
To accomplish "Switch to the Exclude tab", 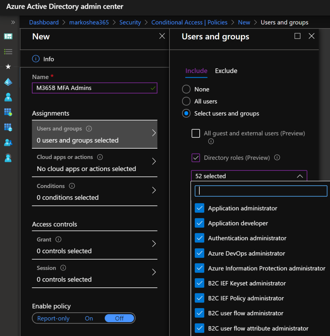I will tap(226, 71).
